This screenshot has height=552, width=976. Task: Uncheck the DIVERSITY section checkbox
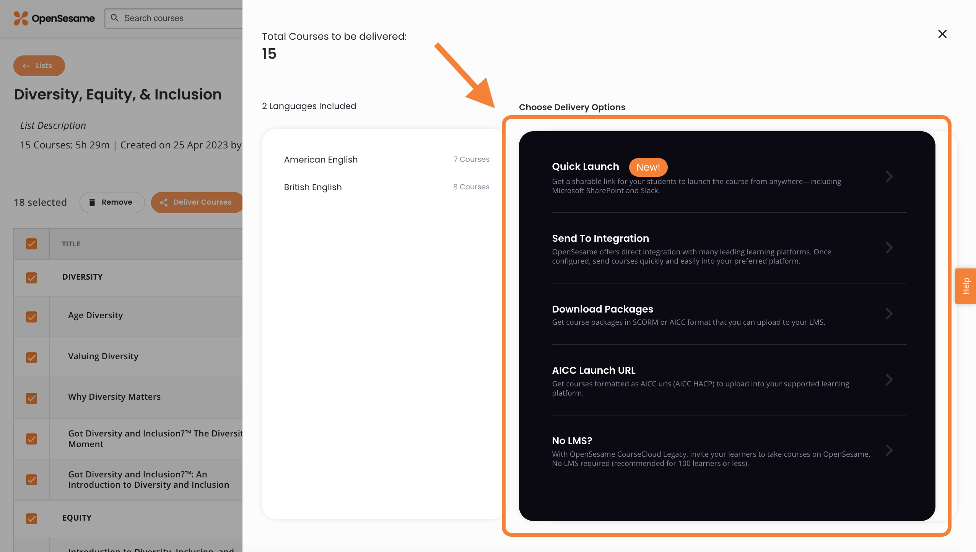tap(32, 278)
